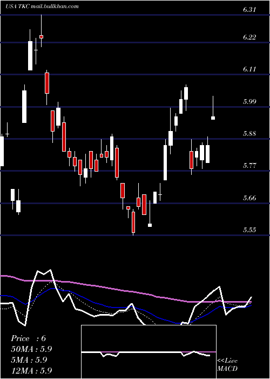270x379 pixels.
Task: Select the 5.66 price axis label
Action: click(x=249, y=198)
